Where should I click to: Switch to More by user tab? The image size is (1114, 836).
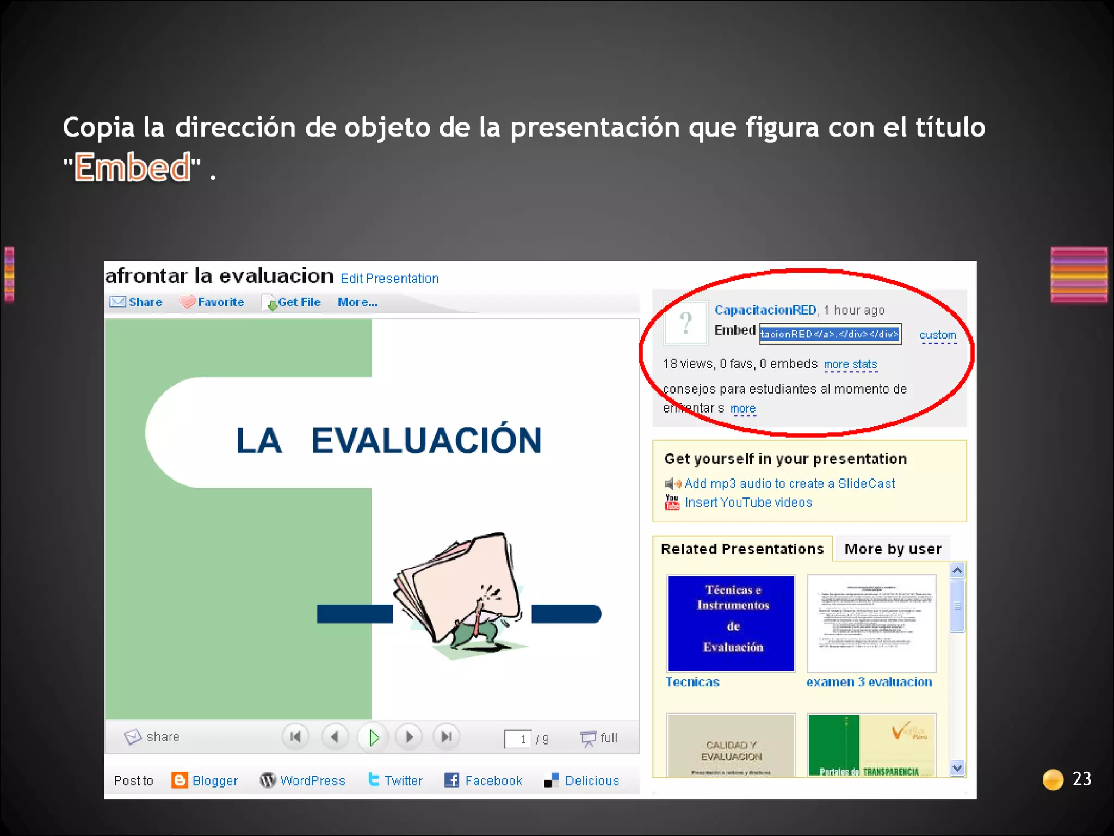(x=892, y=549)
